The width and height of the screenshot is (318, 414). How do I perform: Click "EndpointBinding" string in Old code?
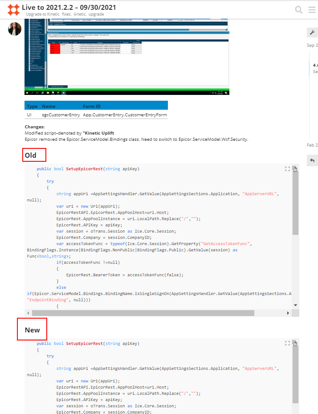(x=48, y=300)
